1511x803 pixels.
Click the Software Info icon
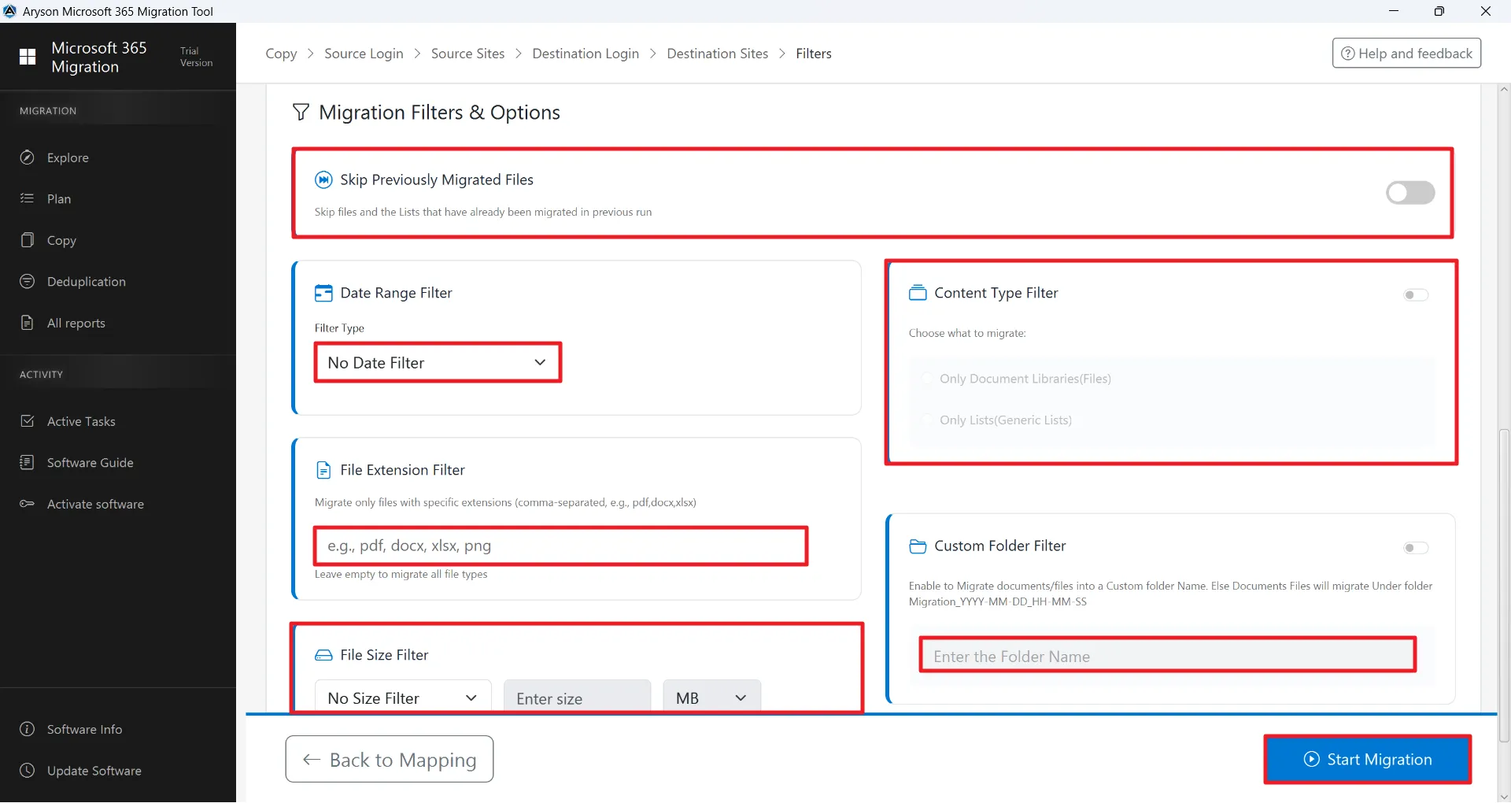pyautogui.click(x=28, y=729)
